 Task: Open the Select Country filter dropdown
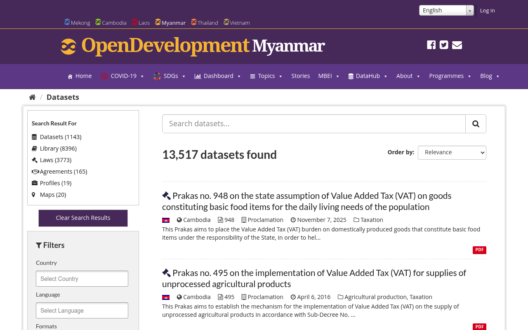click(82, 279)
